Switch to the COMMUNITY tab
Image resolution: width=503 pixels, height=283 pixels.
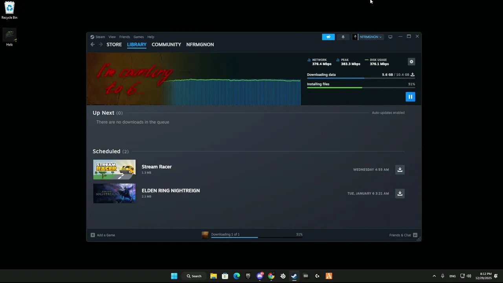(x=166, y=44)
